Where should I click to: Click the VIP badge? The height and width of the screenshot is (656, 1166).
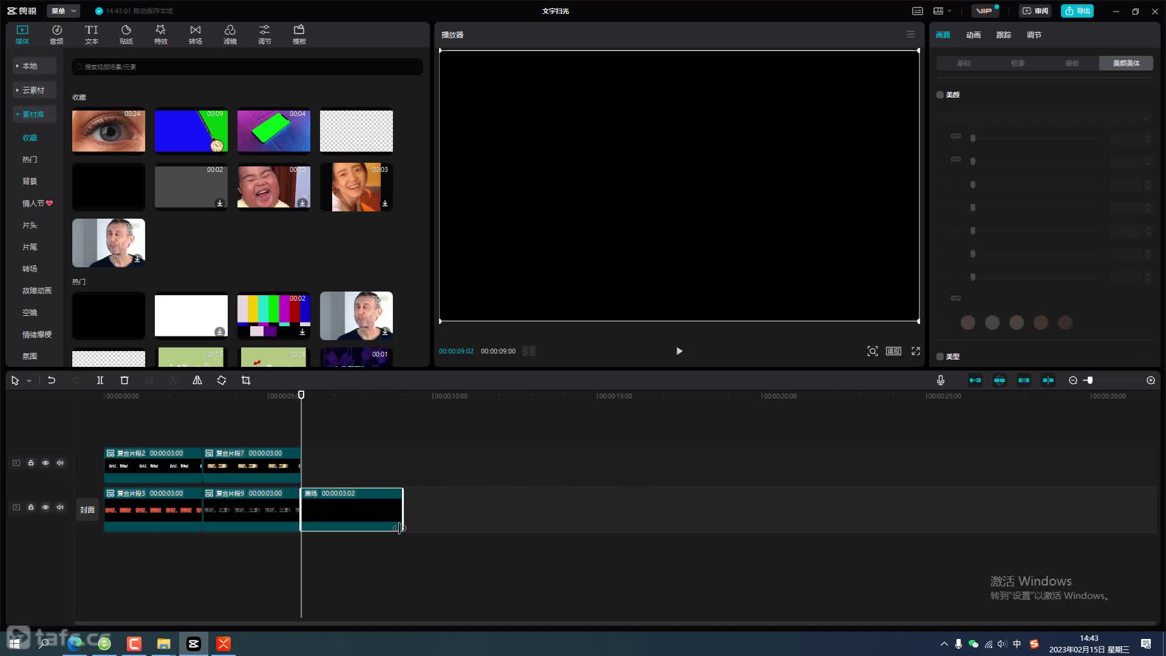coord(984,11)
